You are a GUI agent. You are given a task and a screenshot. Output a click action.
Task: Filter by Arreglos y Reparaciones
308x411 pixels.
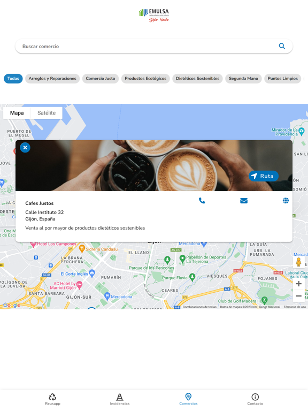(52, 78)
